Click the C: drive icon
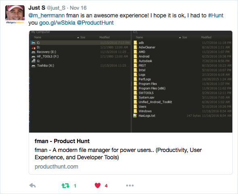This screenshot has width=238, height=194. point(33,43)
